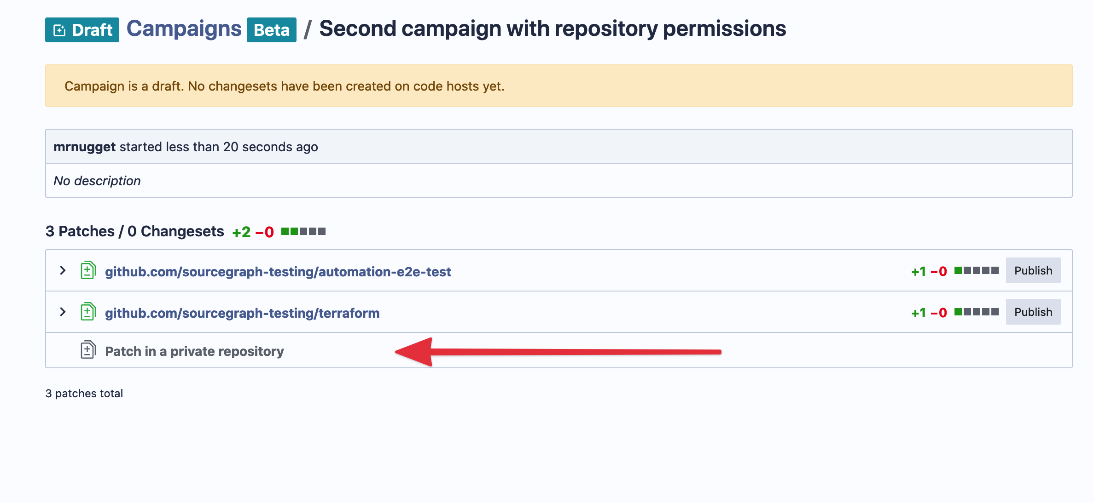Image resolution: width=1094 pixels, height=503 pixels.
Task: Click the diffstat squares in terraform row
Action: [976, 312]
